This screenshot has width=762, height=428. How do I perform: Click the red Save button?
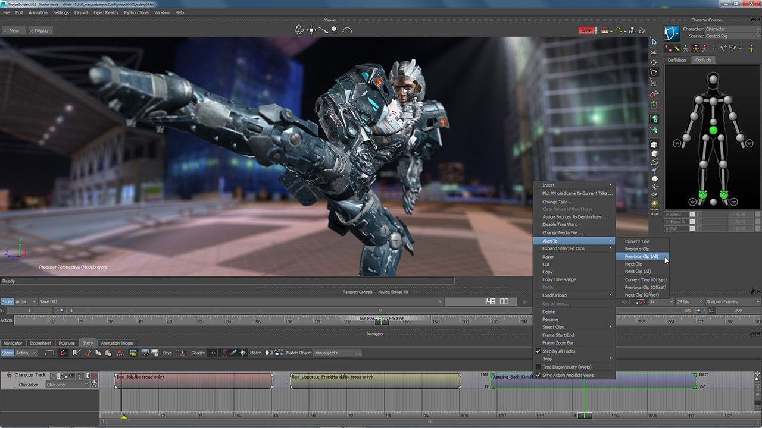587,30
